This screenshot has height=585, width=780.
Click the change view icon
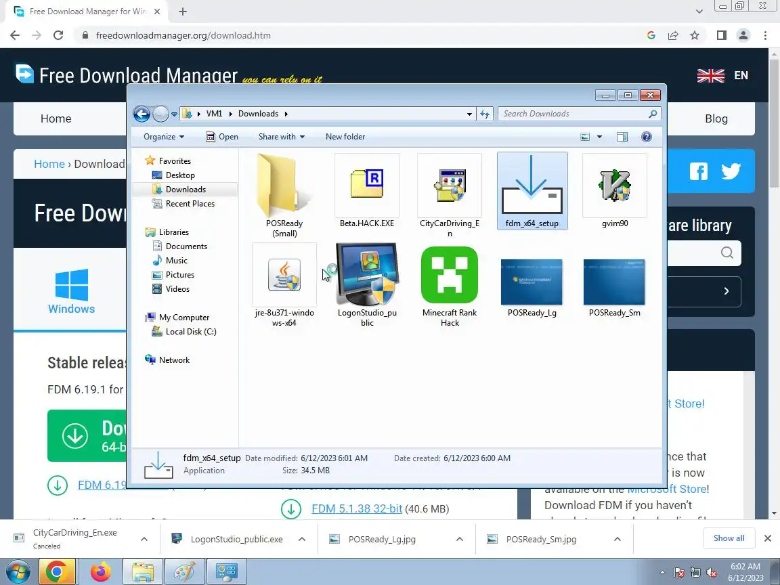(585, 137)
